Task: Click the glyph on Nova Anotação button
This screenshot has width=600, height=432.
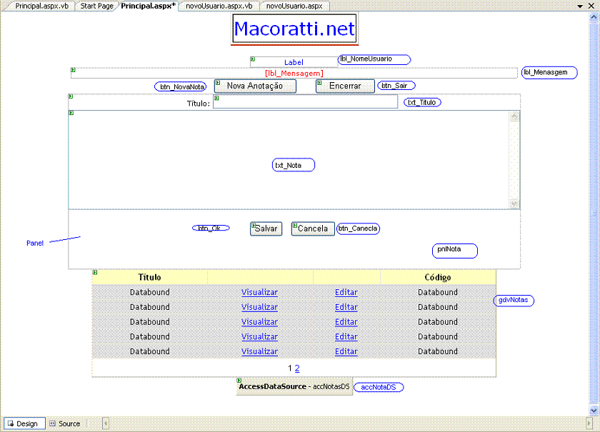Action: [218, 83]
